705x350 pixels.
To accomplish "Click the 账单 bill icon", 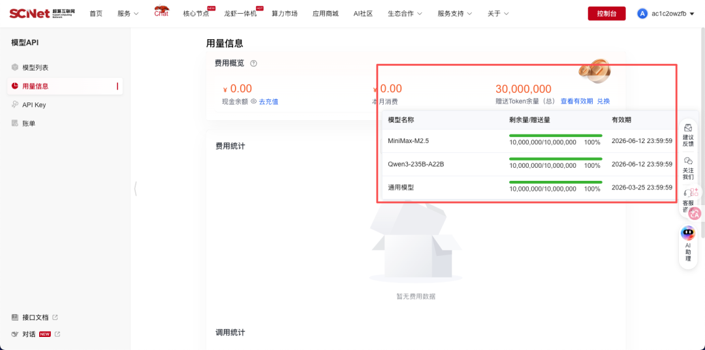I will click(15, 123).
